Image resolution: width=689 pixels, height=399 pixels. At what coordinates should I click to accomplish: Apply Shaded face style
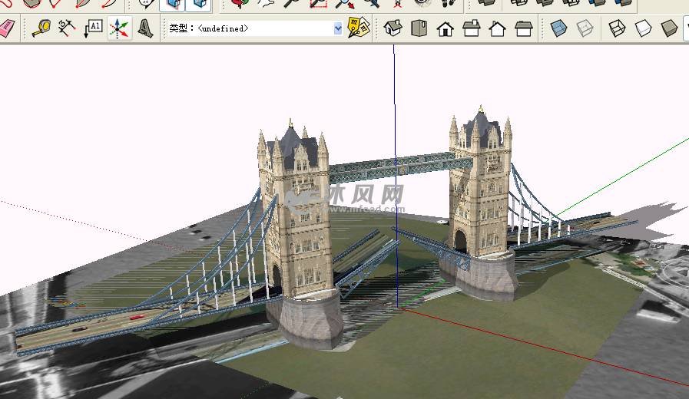[x=670, y=29]
